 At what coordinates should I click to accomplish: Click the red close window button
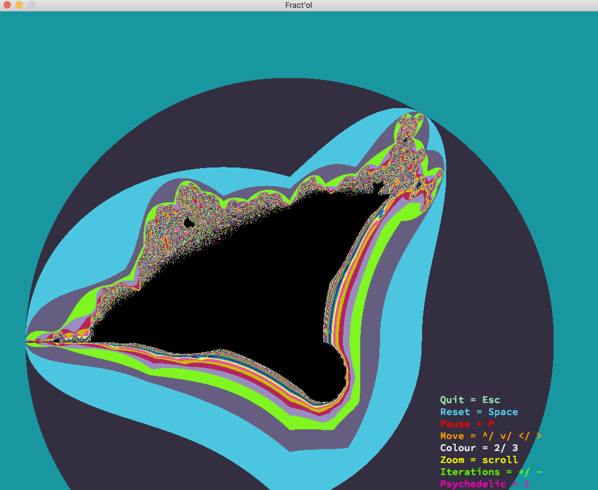[7, 5]
